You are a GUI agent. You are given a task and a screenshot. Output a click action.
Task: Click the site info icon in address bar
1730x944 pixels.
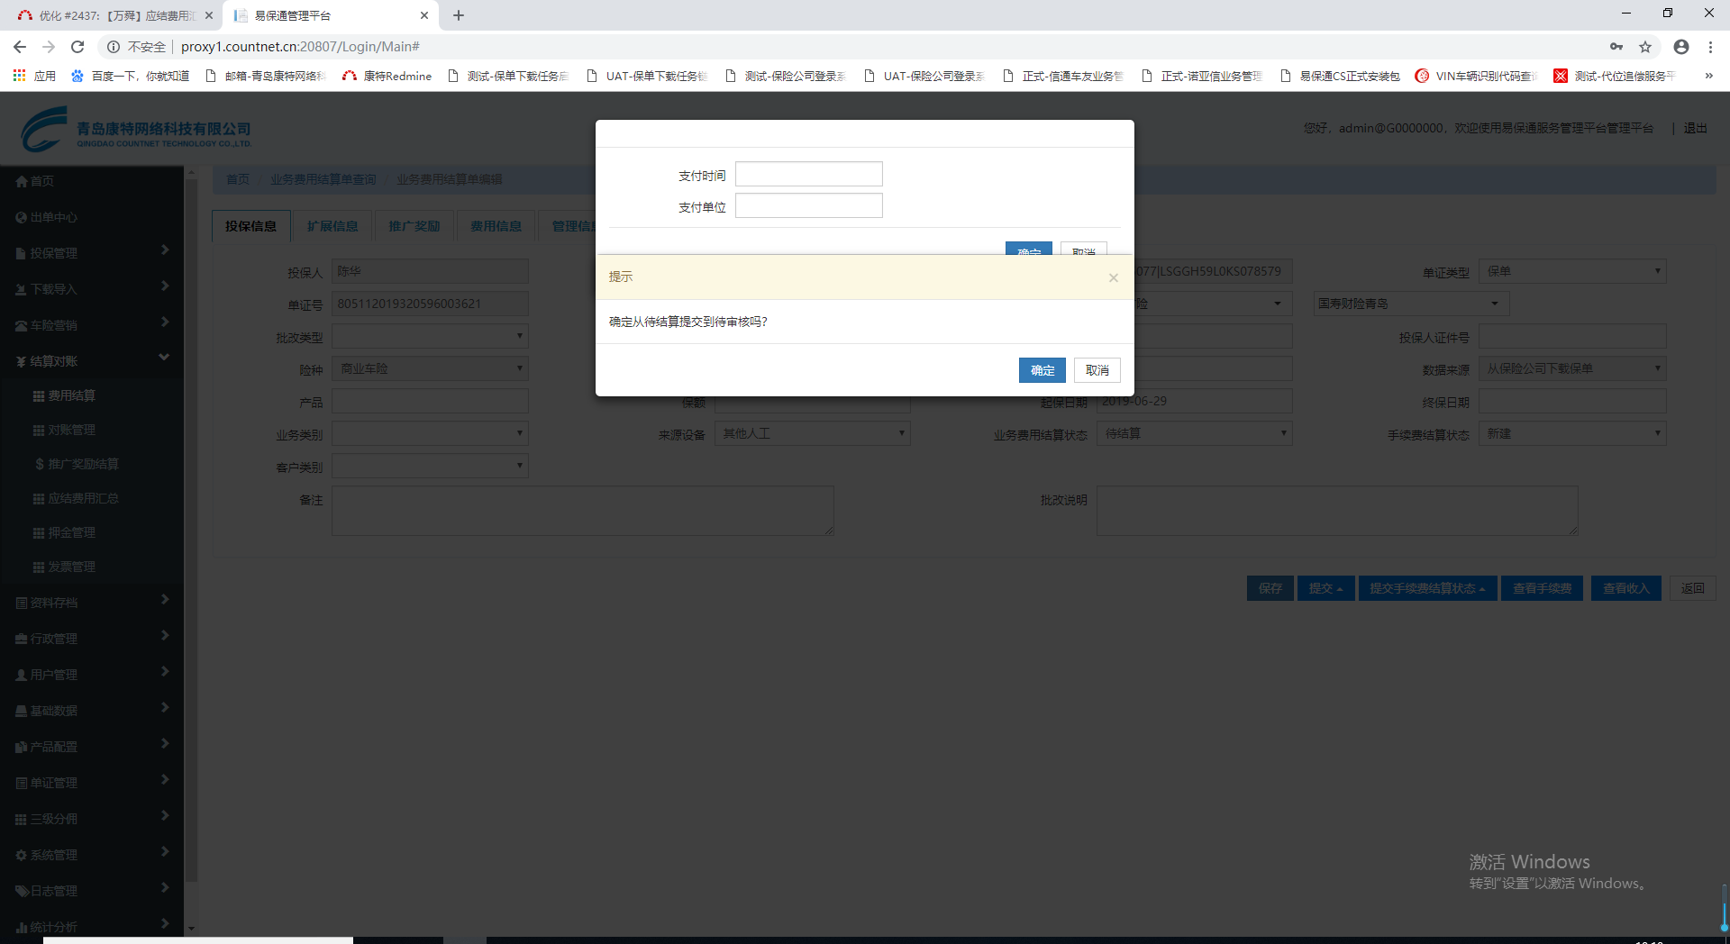pyautogui.click(x=114, y=47)
